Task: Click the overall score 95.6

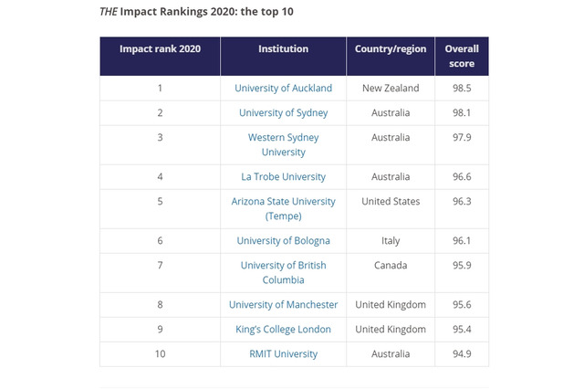Action: tap(462, 305)
